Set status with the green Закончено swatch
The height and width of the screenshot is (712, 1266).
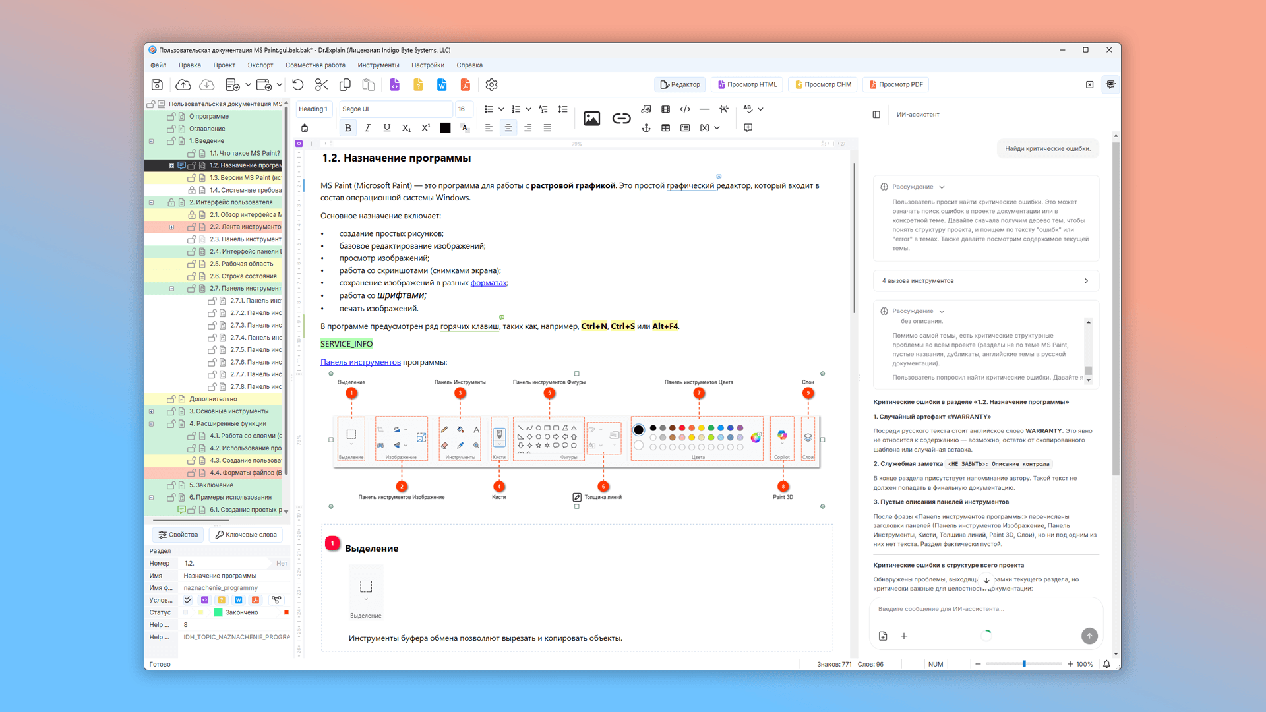tap(218, 612)
